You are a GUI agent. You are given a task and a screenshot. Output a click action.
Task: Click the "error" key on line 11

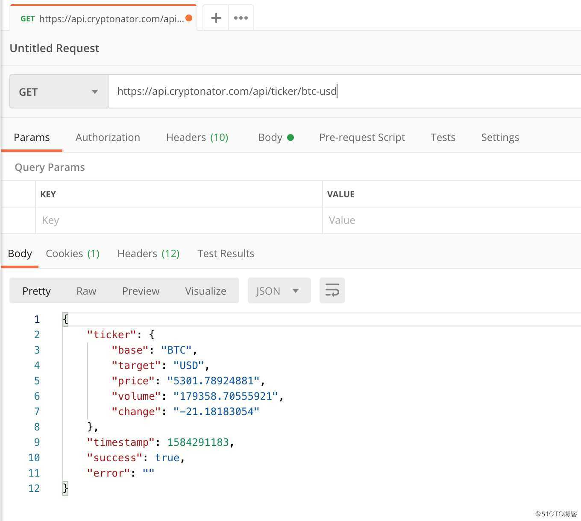109,473
